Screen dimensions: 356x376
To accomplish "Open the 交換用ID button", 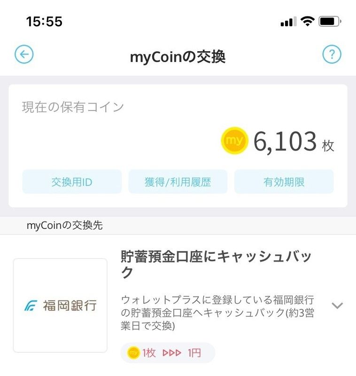I will click(72, 182).
